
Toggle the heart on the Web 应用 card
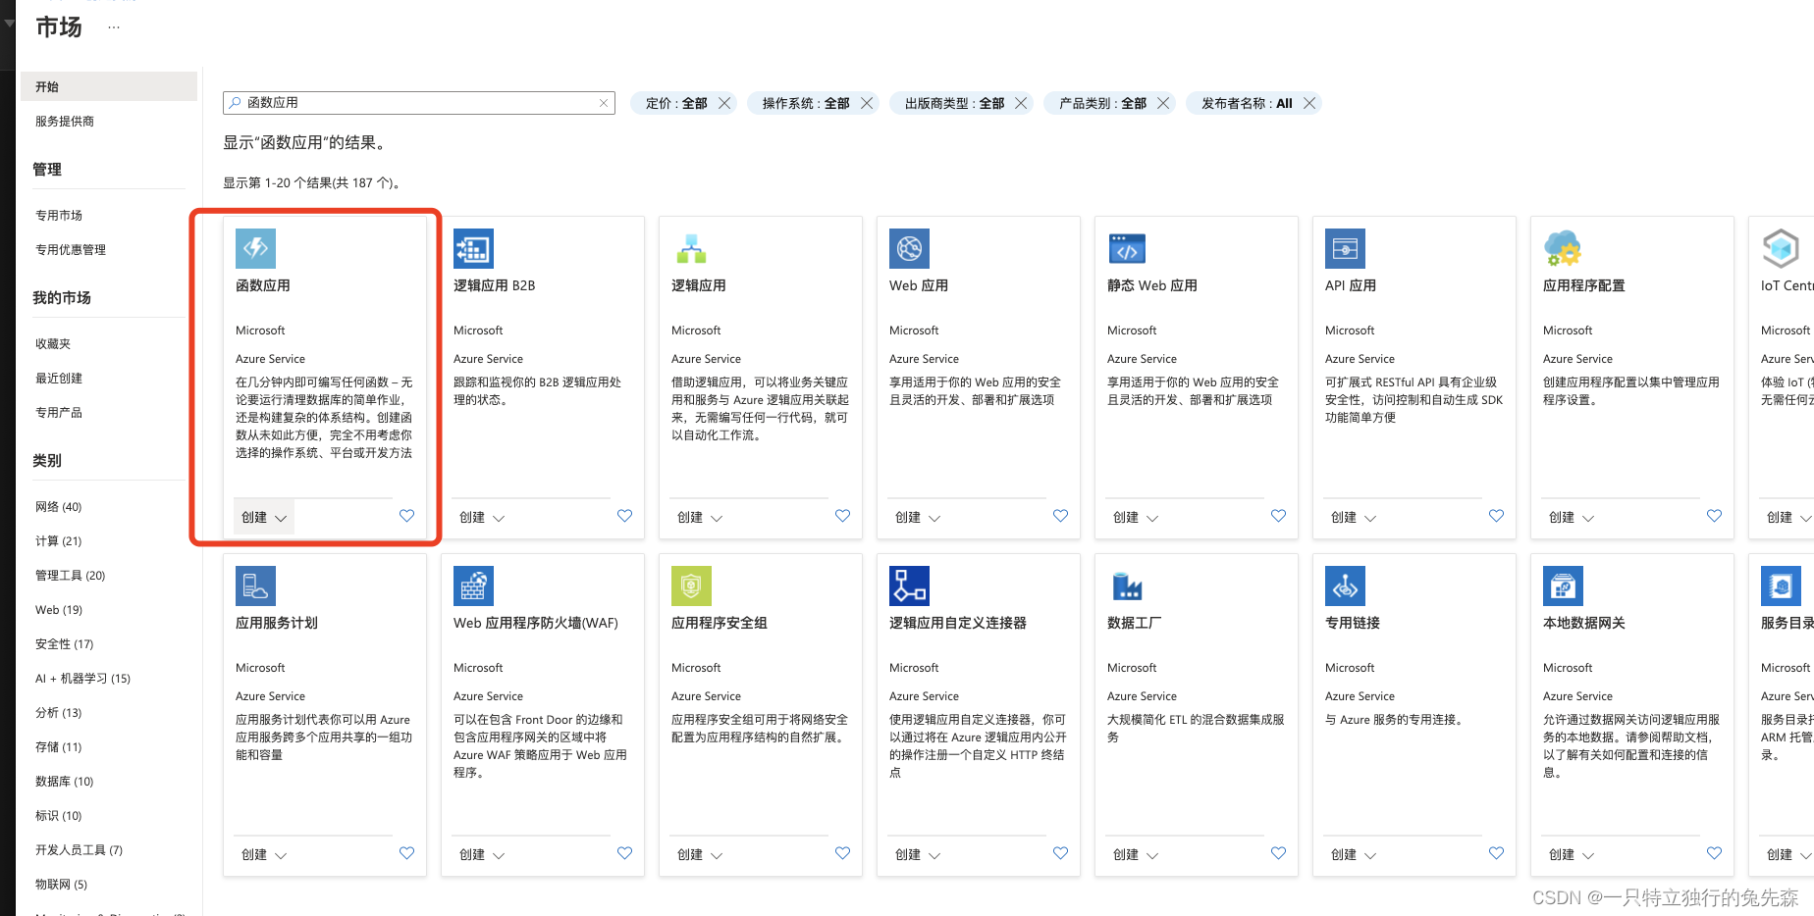[x=1059, y=515]
